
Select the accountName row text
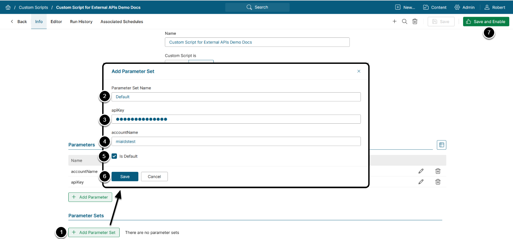coord(84,171)
